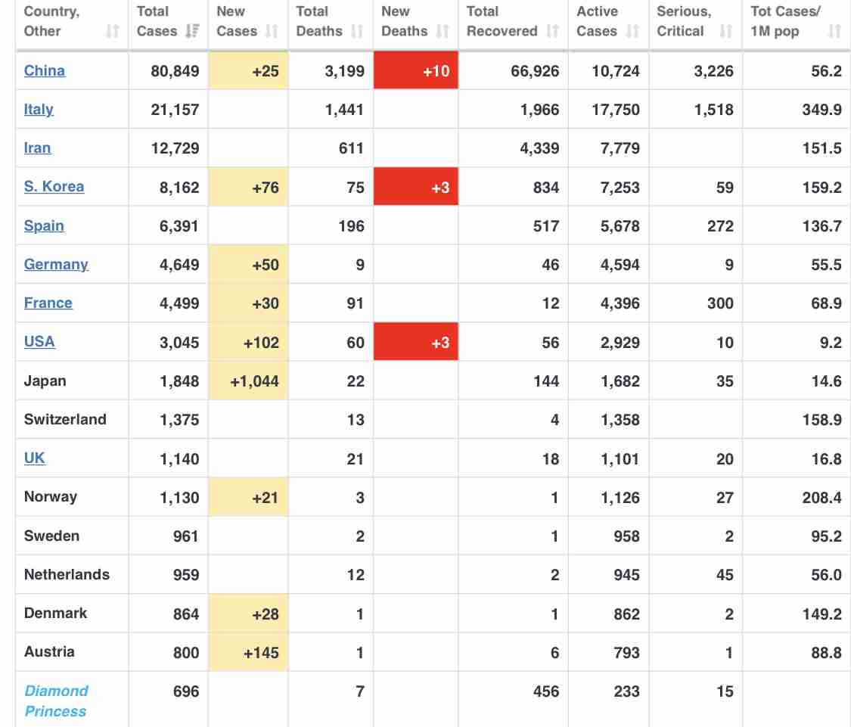This screenshot has height=727, width=851.
Task: Open the China country link
Action: [x=45, y=70]
